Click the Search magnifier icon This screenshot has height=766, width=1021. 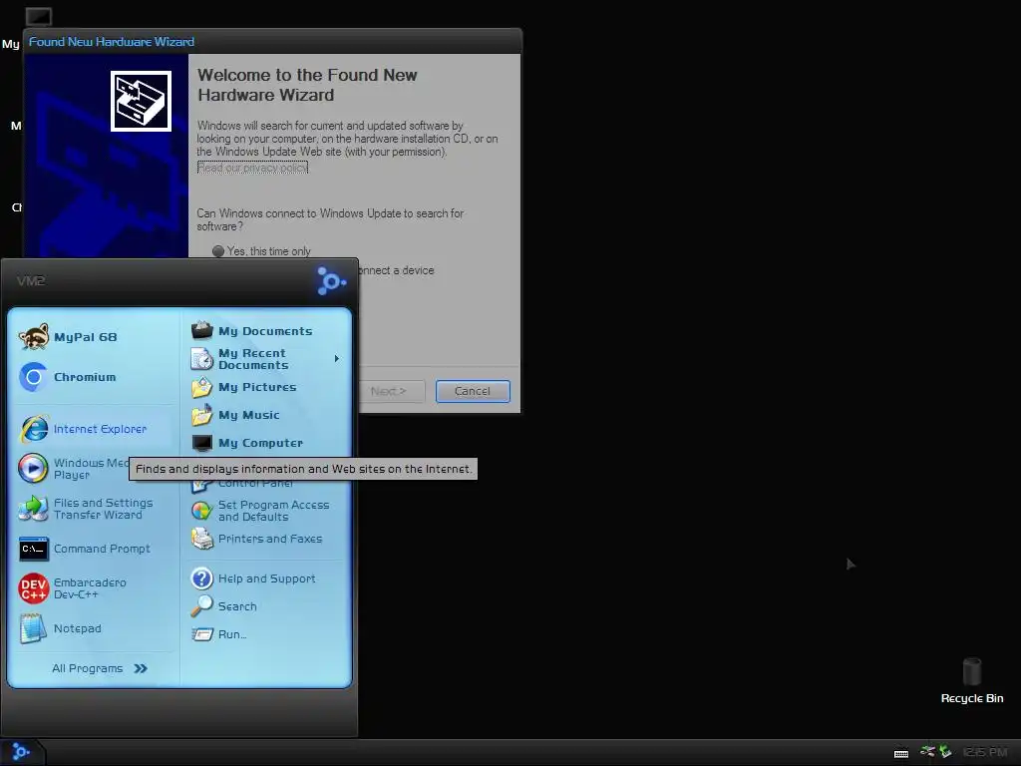(x=201, y=606)
